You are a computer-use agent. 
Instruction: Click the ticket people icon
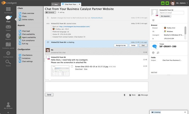158,52
